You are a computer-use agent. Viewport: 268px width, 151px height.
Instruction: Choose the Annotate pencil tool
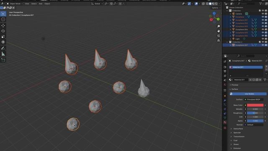pyautogui.click(x=3, y=49)
